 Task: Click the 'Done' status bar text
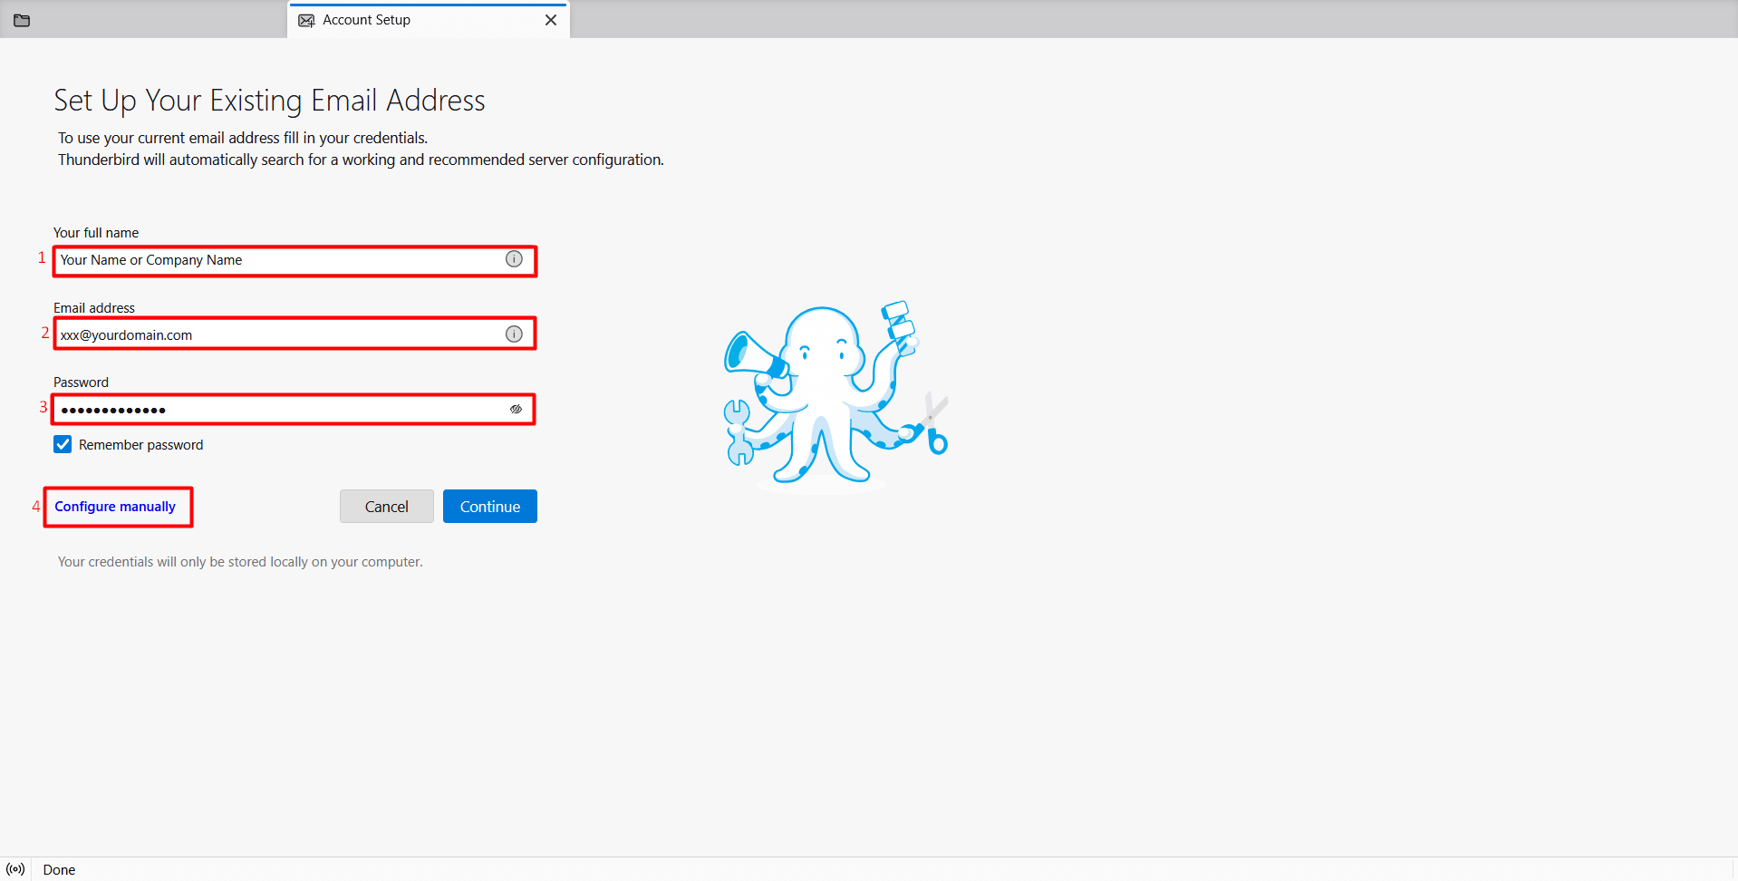[x=59, y=870]
